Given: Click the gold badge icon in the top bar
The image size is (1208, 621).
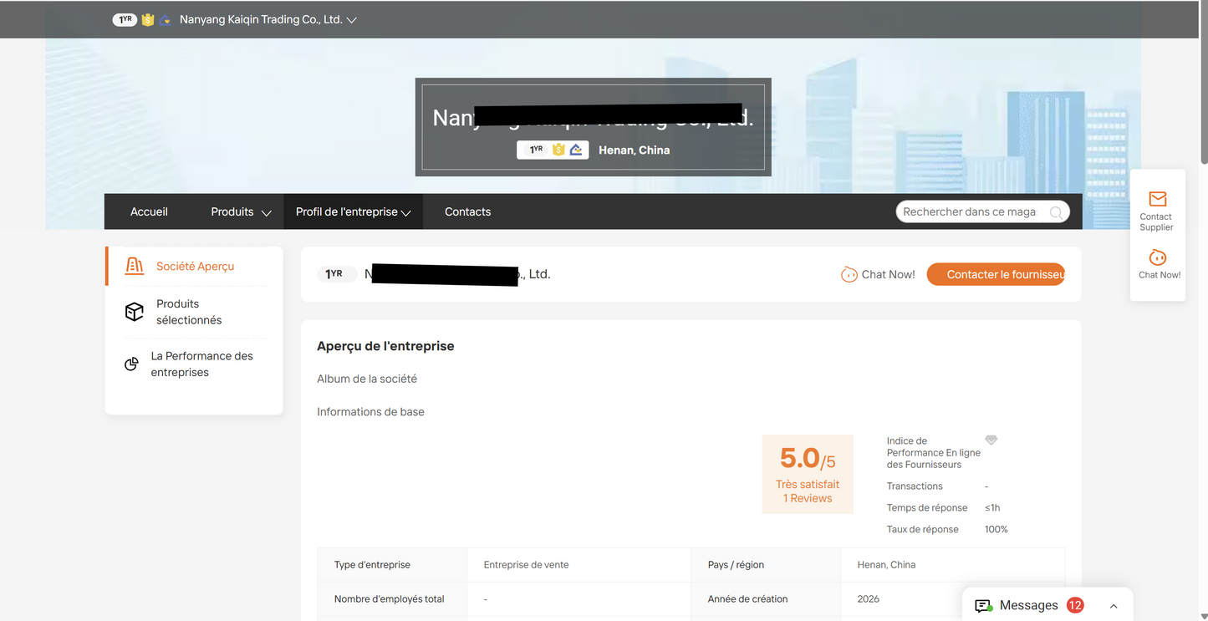Looking at the screenshot, I should [x=148, y=20].
